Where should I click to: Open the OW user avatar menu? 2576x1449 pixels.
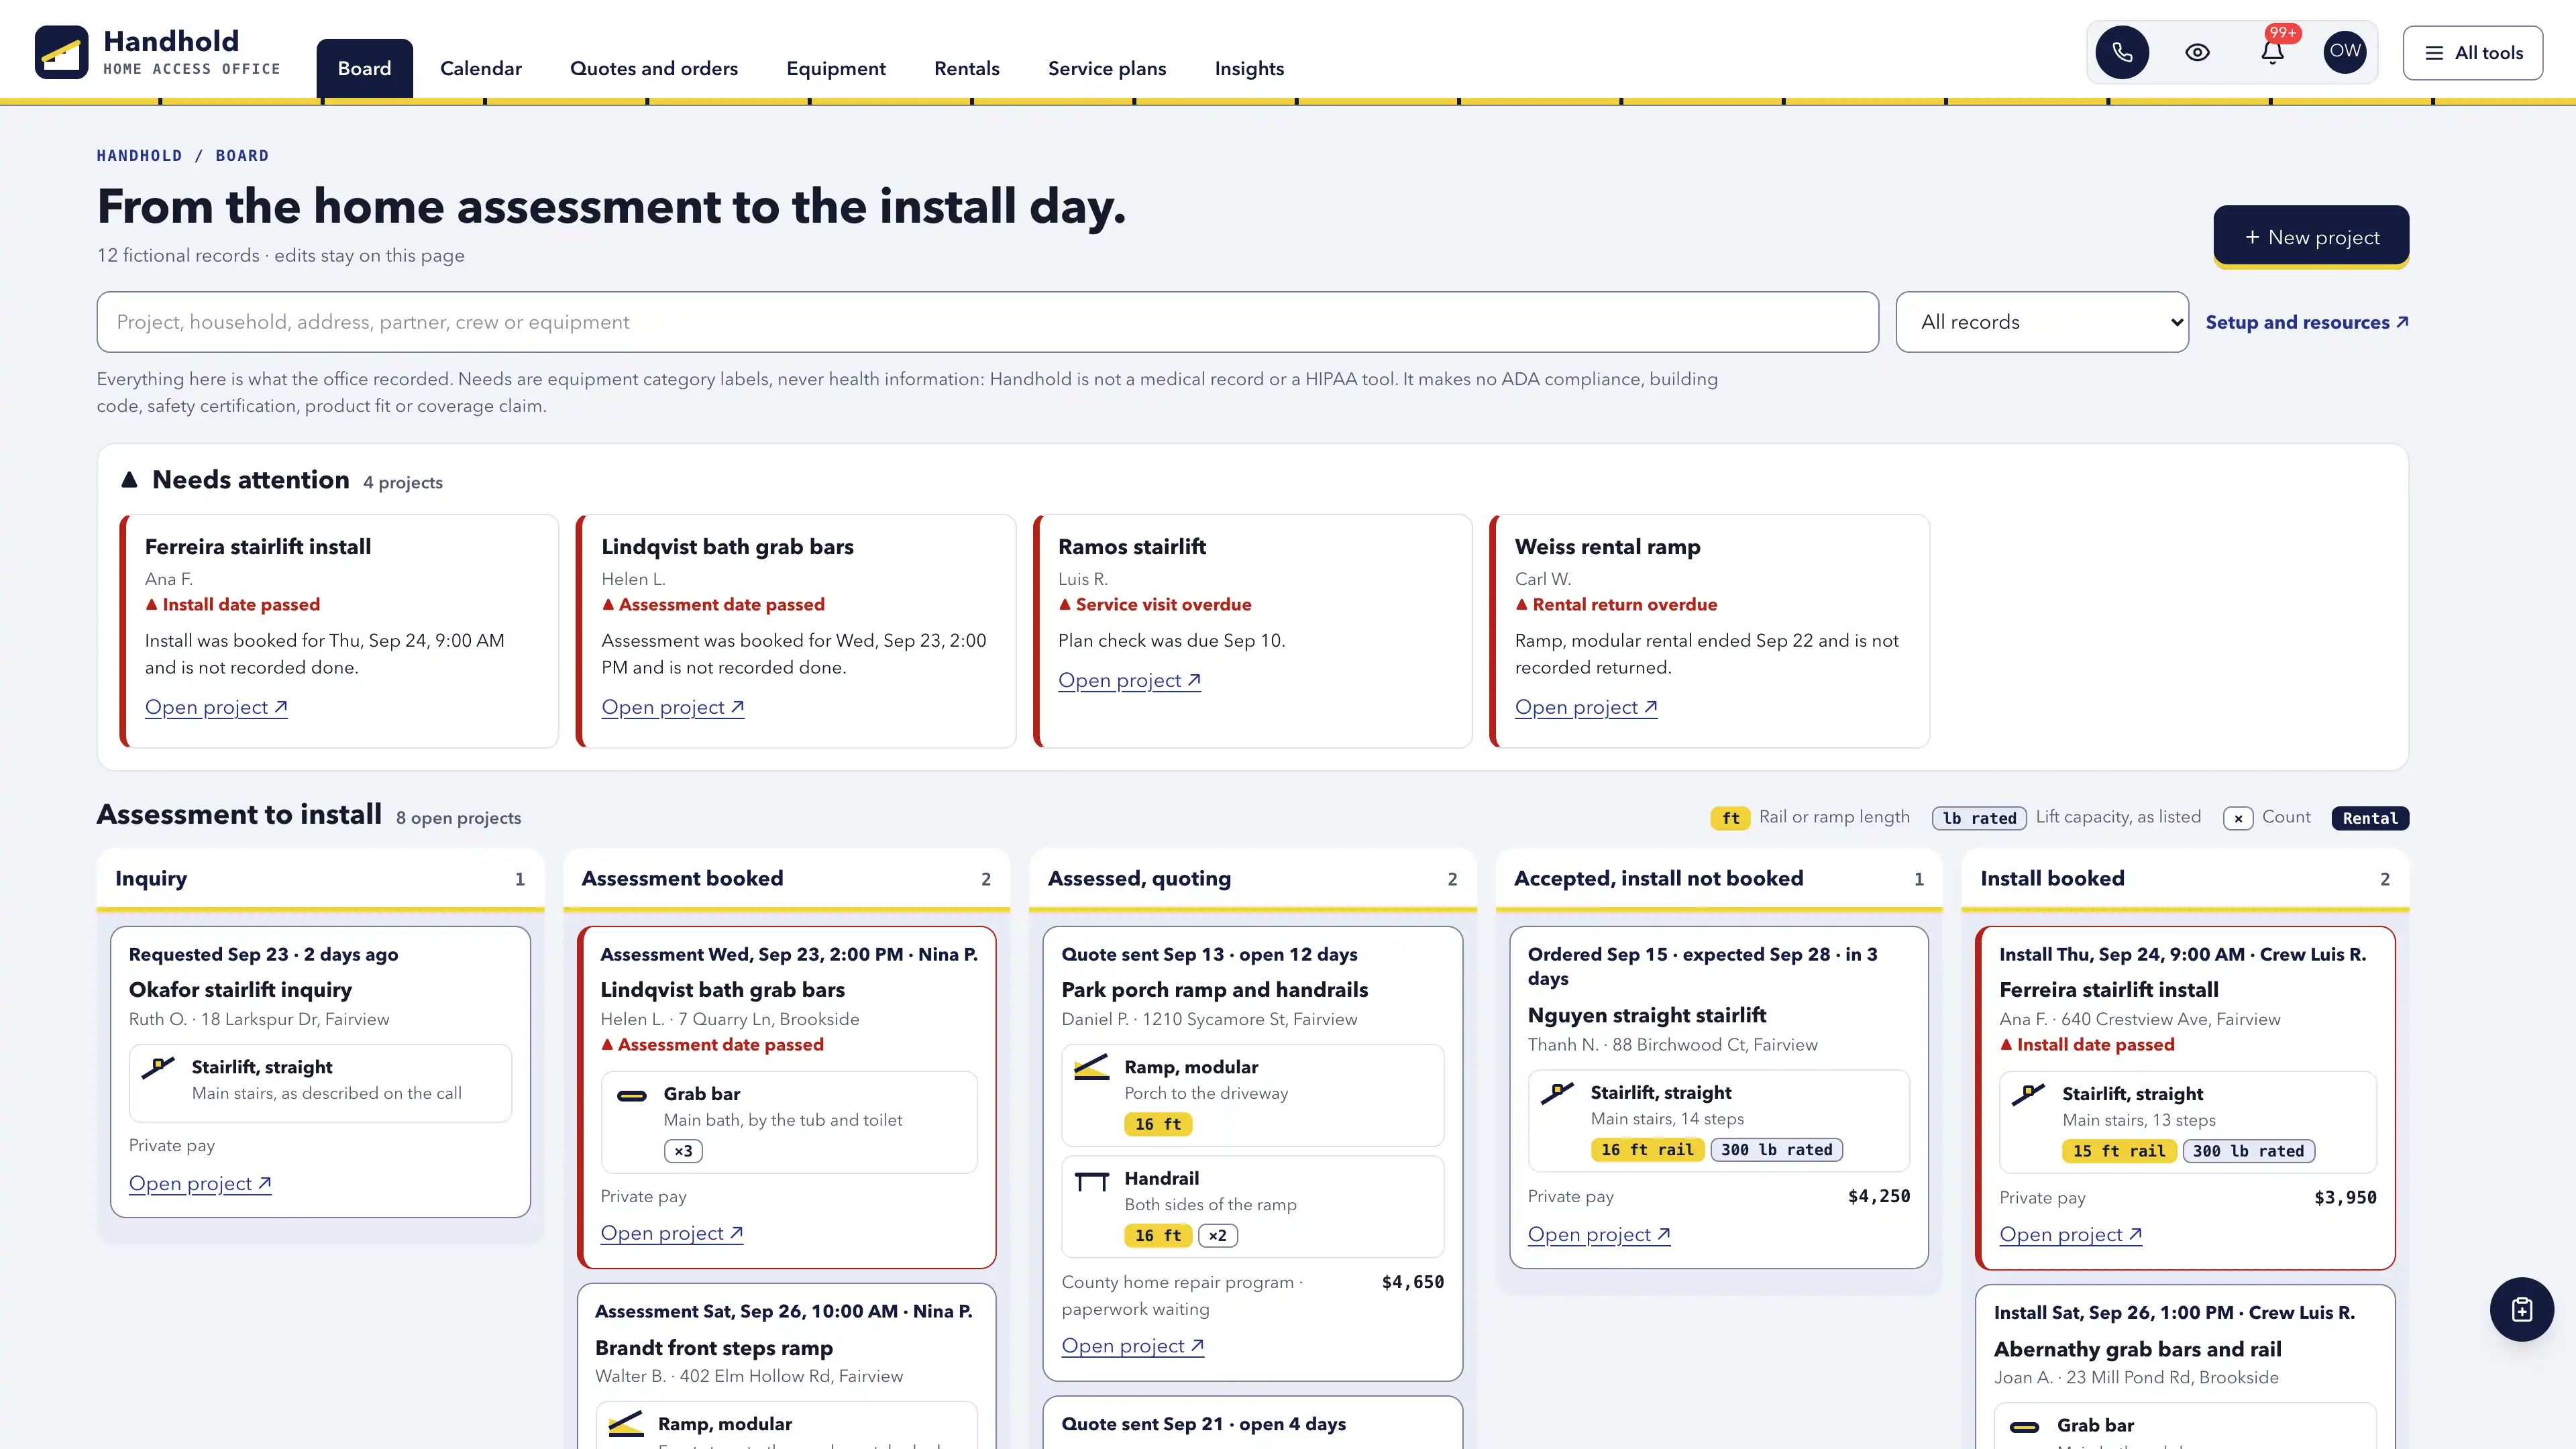(2345, 52)
